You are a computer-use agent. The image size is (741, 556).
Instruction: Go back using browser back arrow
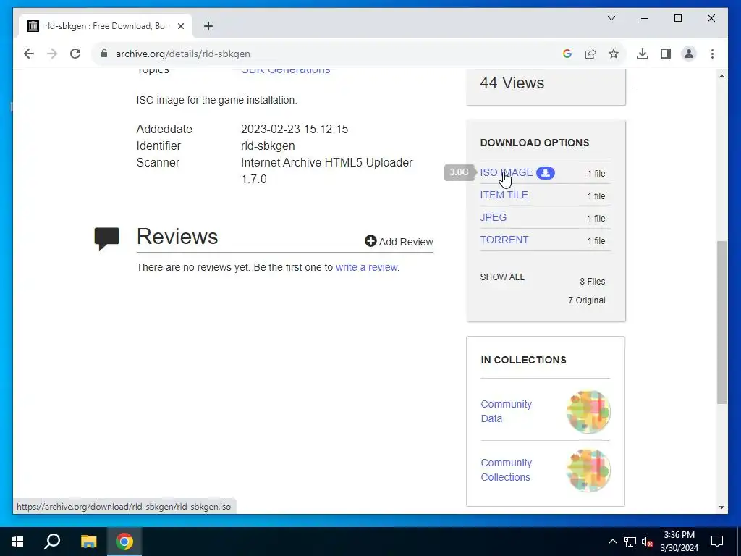click(29, 54)
